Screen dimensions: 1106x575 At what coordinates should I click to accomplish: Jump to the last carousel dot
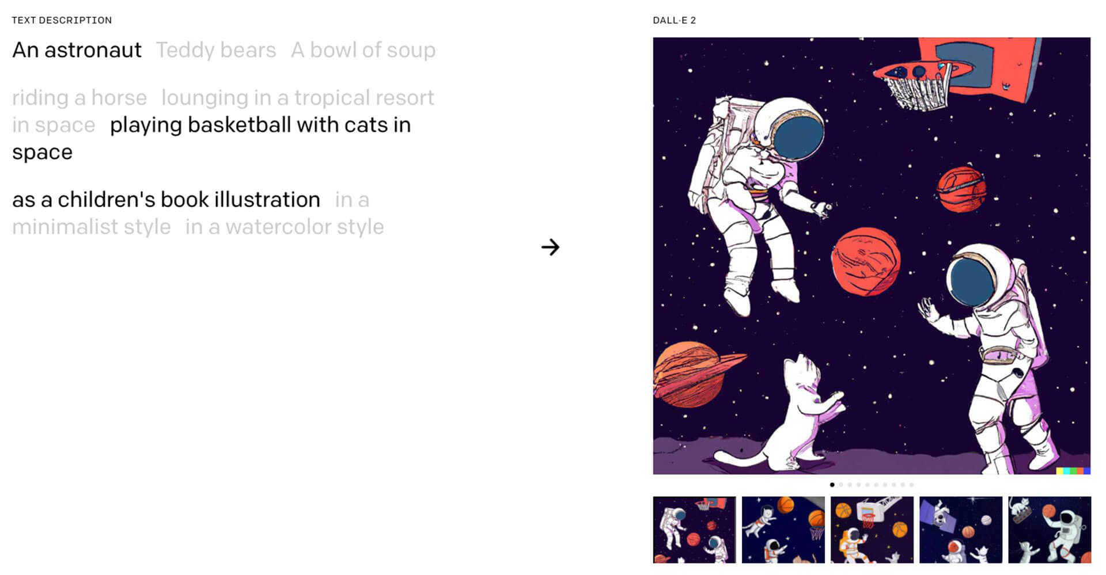click(x=911, y=485)
